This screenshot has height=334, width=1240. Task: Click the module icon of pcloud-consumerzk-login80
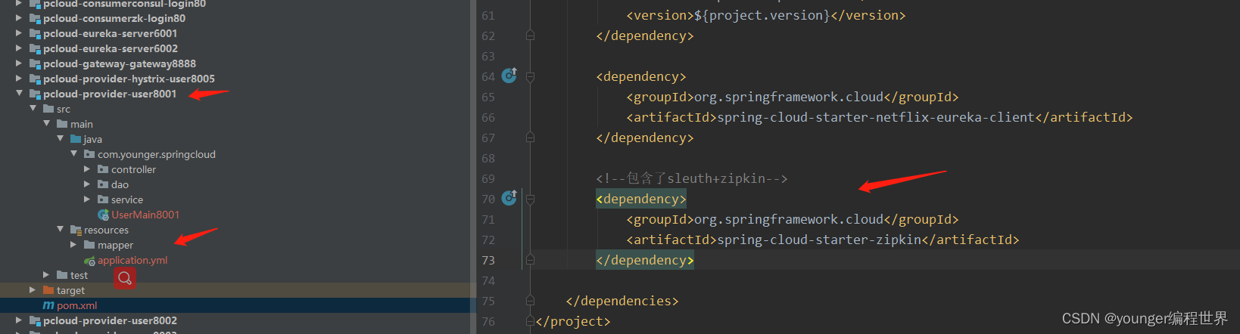pyautogui.click(x=35, y=18)
